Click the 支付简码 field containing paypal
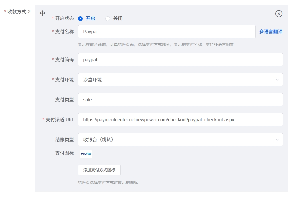The width and height of the screenshot is (301, 198). [180, 60]
